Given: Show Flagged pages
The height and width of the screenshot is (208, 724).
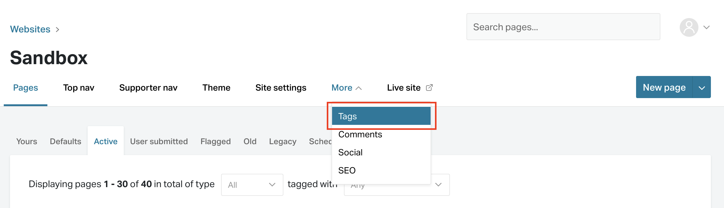Looking at the screenshot, I should [x=215, y=141].
